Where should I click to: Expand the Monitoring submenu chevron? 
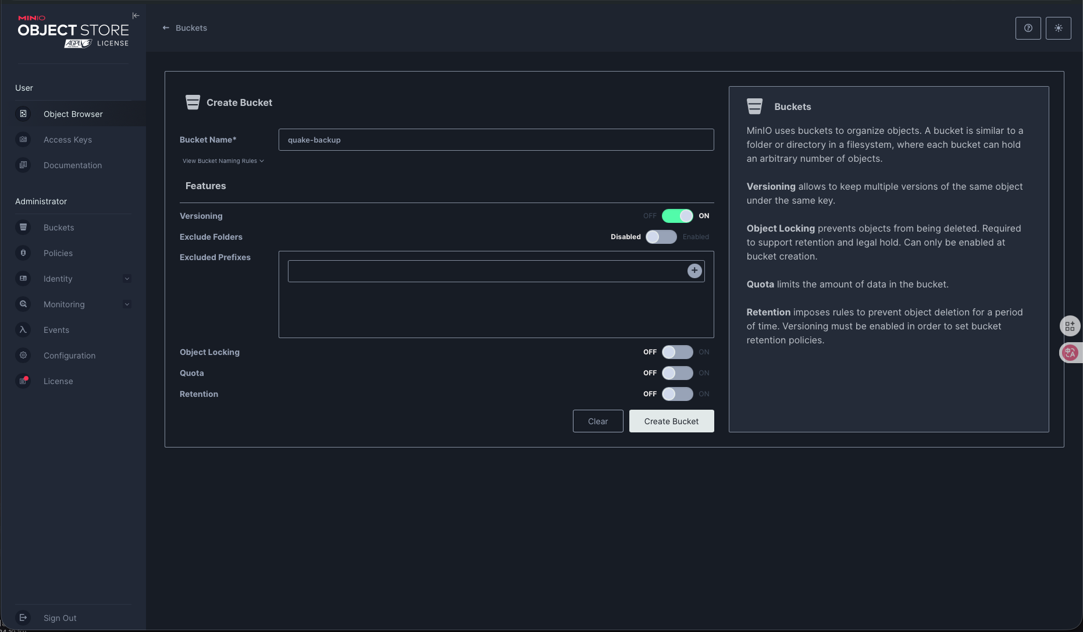pos(127,304)
